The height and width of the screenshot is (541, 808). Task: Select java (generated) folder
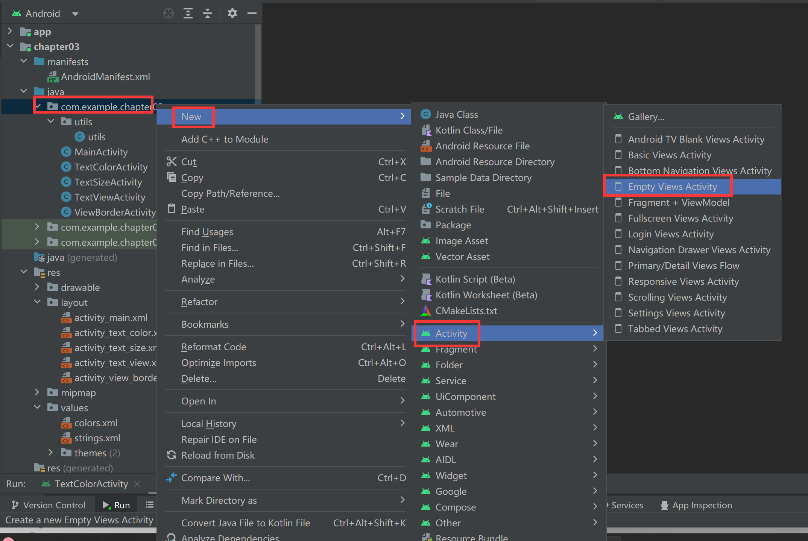pos(76,257)
